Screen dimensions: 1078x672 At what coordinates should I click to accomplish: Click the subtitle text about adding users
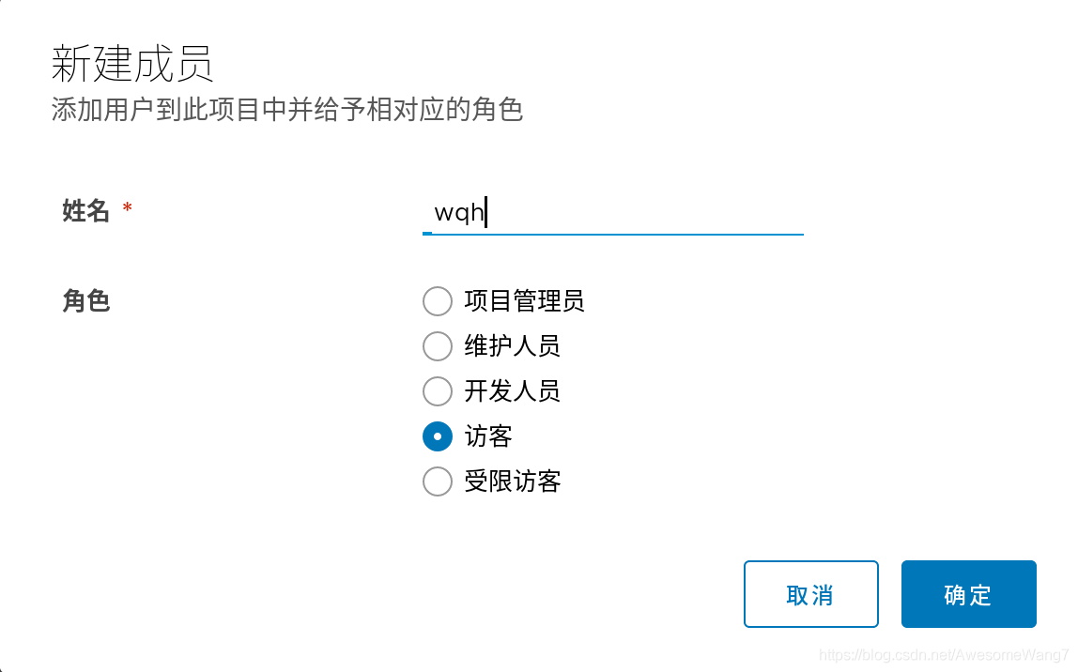[287, 111]
